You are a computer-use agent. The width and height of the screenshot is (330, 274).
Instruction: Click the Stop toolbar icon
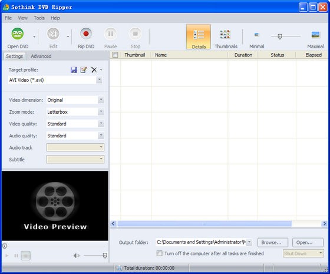pos(136,34)
